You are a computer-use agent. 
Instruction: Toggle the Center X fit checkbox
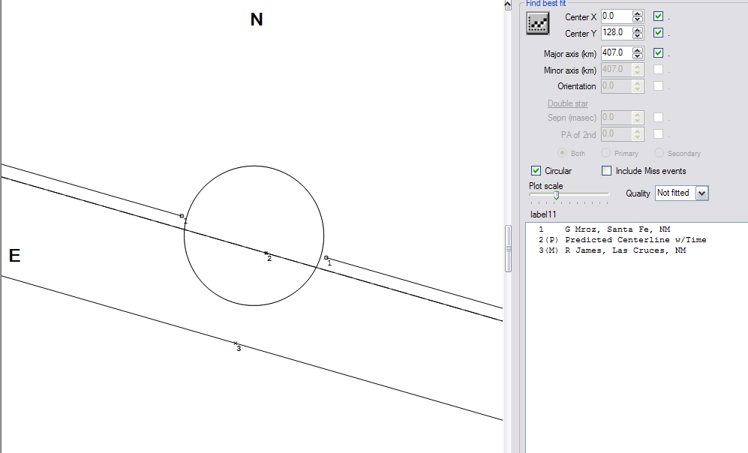[658, 16]
